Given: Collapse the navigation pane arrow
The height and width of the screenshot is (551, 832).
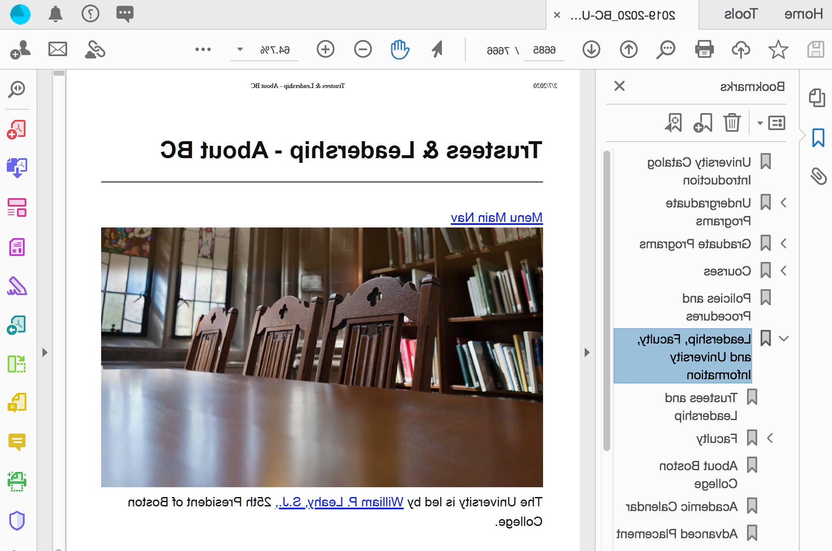Looking at the screenshot, I should click(587, 352).
